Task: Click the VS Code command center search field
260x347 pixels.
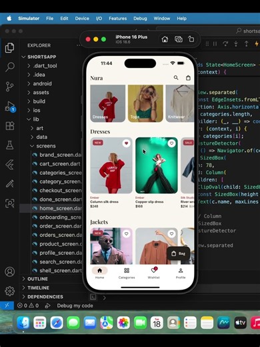Action: (208, 31)
